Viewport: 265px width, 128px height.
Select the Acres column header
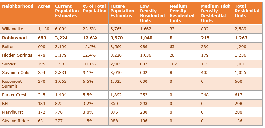coord(44,6)
